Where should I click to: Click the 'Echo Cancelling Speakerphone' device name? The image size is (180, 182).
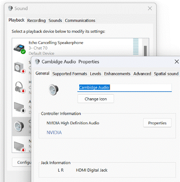pos(56,43)
